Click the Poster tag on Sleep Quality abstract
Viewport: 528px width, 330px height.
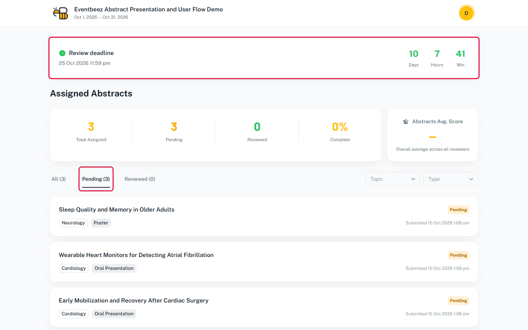[101, 223]
